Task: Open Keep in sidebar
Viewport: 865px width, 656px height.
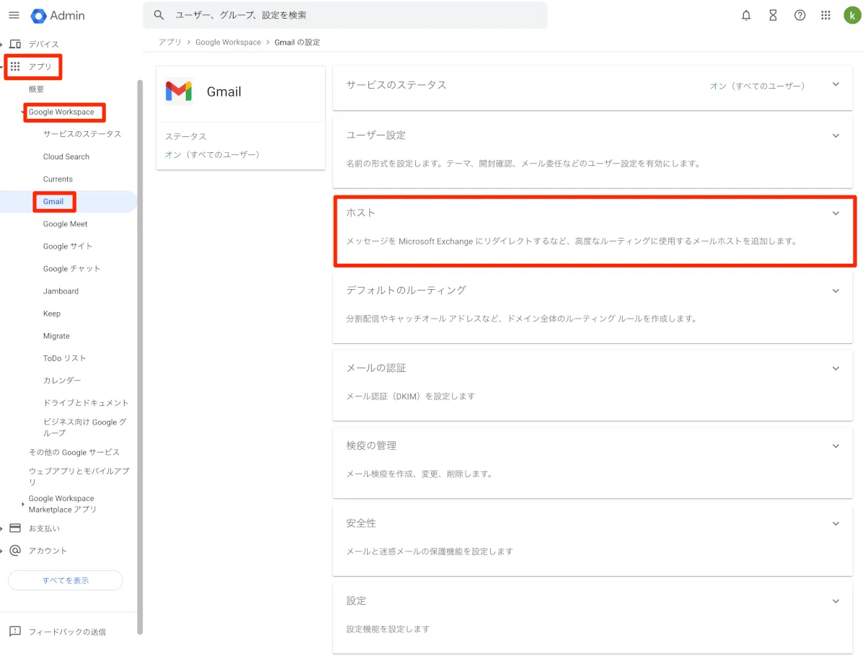Action: tap(52, 314)
